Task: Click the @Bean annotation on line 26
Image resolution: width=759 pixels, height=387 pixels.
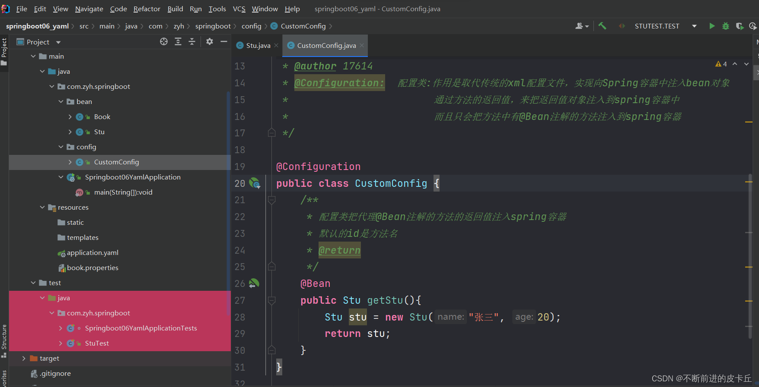Action: pos(315,283)
